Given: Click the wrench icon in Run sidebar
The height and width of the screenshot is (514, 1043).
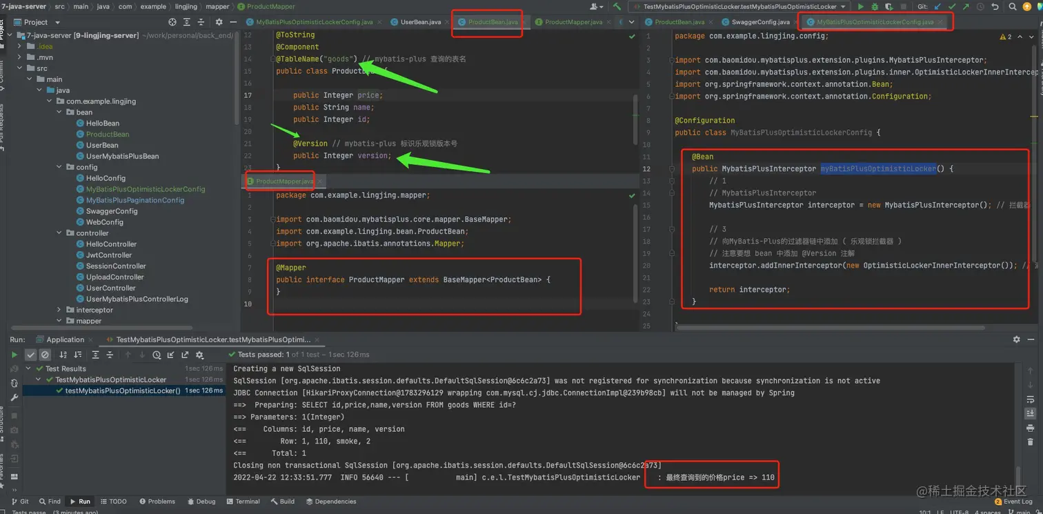Looking at the screenshot, I should coord(14,397).
